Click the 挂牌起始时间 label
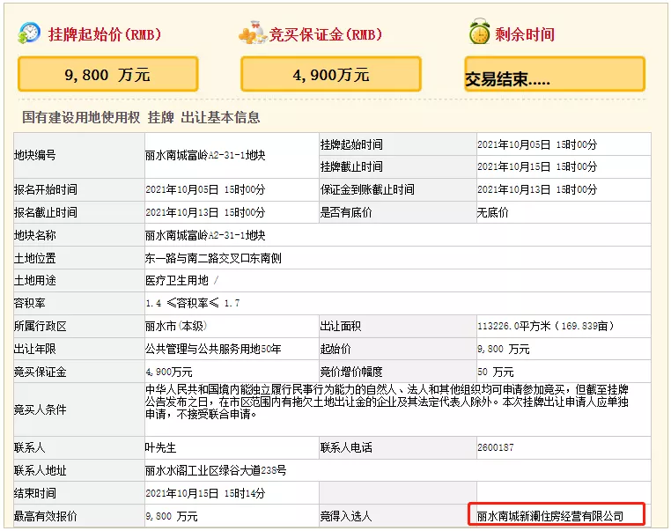The image size is (671, 531). (351, 144)
